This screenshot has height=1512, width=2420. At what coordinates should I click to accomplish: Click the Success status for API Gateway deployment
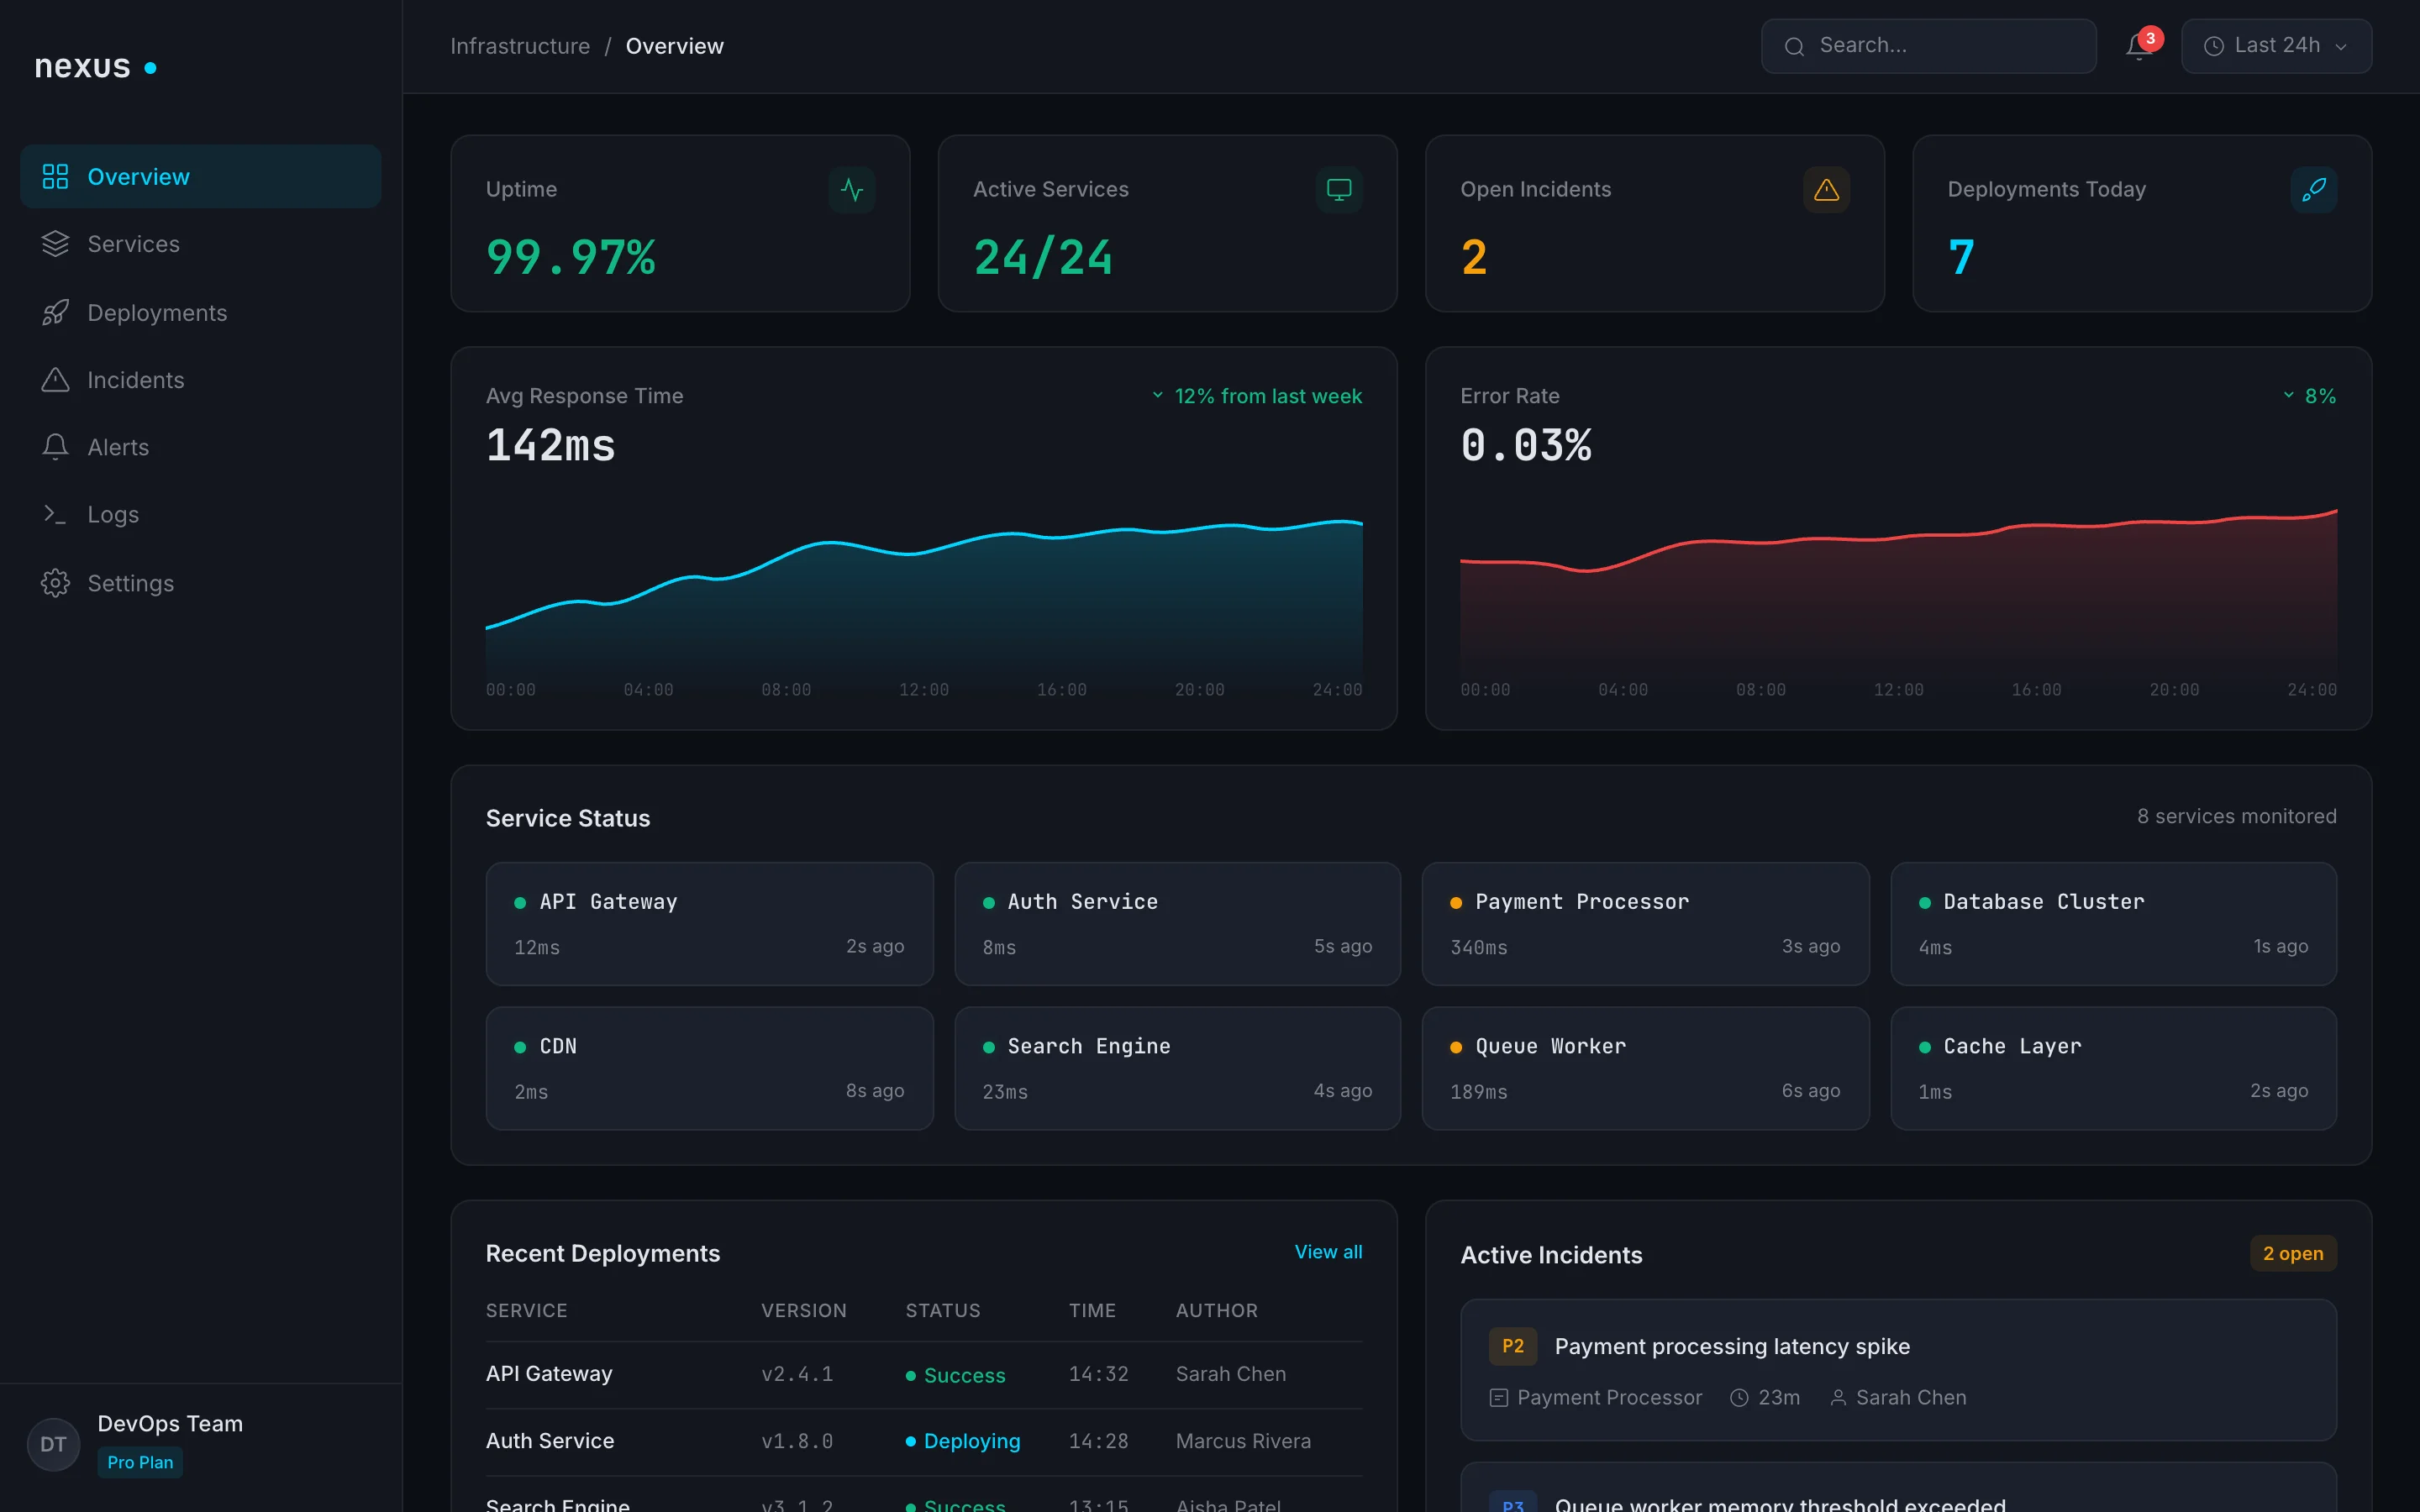(x=956, y=1375)
